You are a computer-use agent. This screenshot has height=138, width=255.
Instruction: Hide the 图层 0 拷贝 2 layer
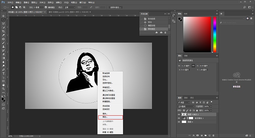tap(179, 115)
